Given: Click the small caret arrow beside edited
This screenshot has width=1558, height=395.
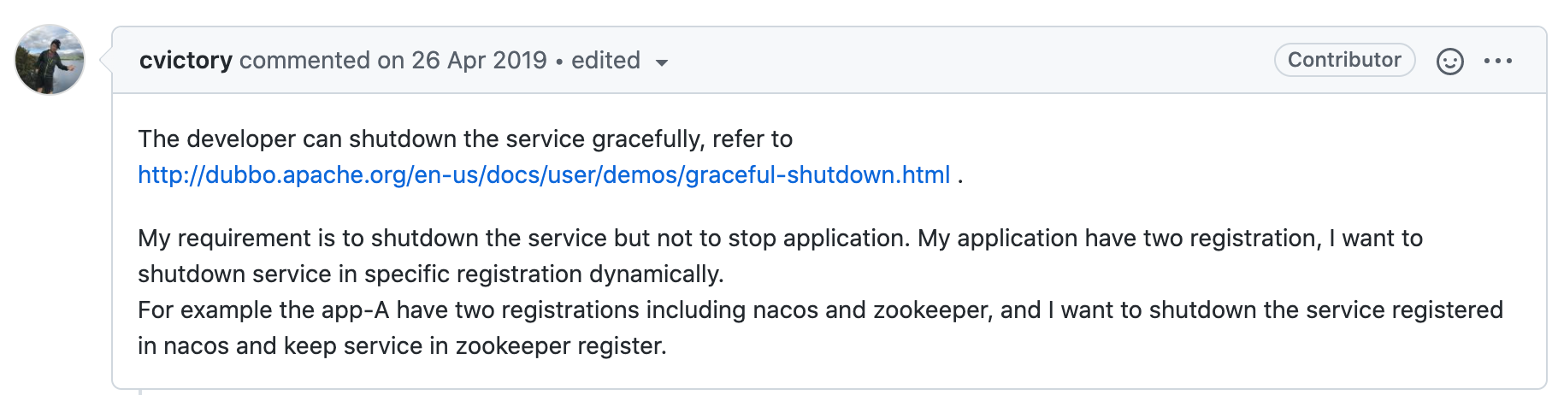Looking at the screenshot, I should click(661, 62).
